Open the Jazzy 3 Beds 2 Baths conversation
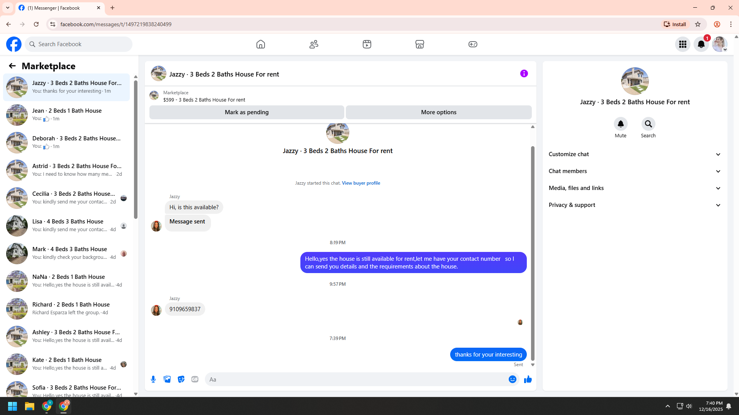Image resolution: width=739 pixels, height=415 pixels. click(x=67, y=87)
